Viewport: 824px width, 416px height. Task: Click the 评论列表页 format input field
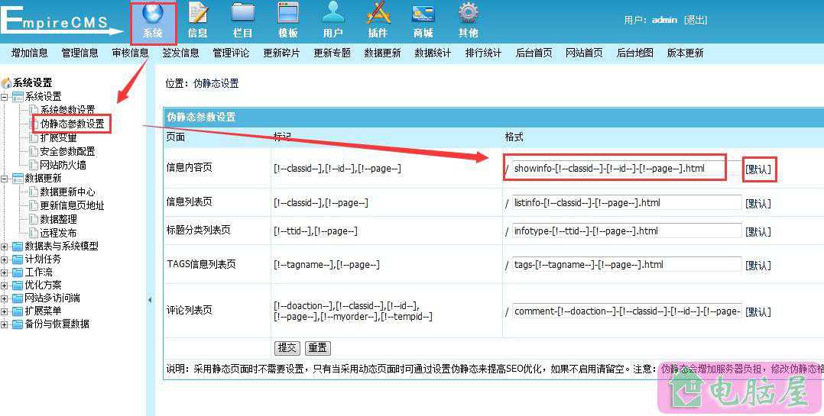tap(627, 311)
